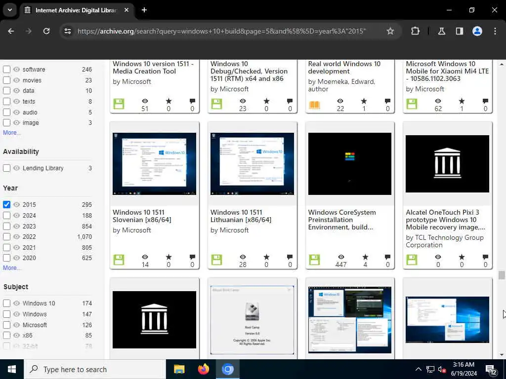The height and width of the screenshot is (379, 506).
Task: Open the muted volume tray icon
Action: point(442,369)
